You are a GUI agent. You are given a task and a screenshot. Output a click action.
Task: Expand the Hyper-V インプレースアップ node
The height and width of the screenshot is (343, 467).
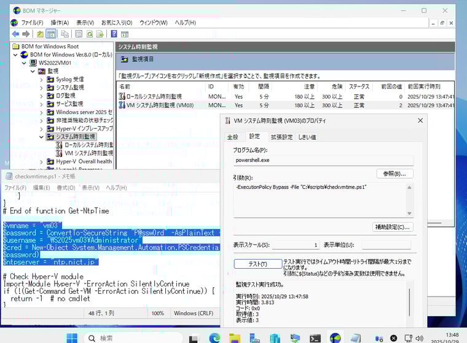[x=41, y=129]
